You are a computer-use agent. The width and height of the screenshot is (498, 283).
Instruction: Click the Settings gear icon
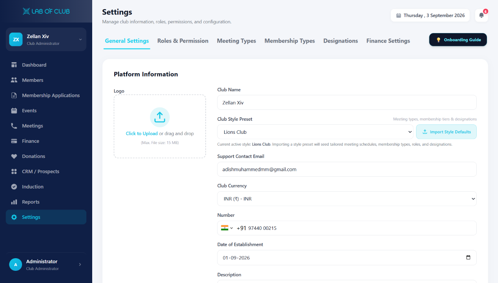(14, 217)
